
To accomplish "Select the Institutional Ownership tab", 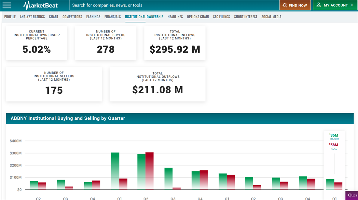I will click(144, 17).
